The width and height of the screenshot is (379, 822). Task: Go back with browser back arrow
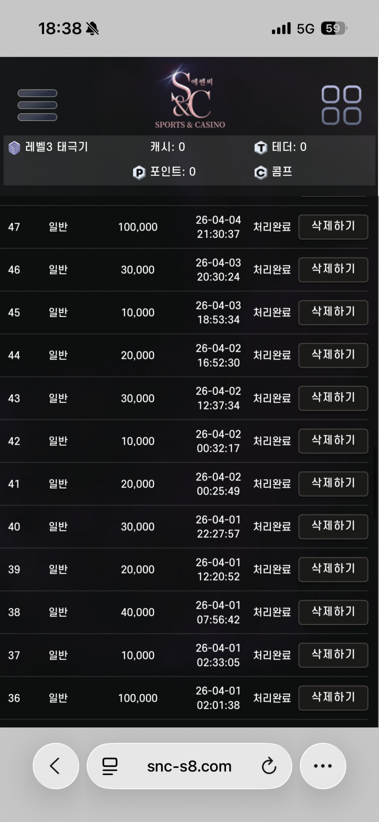(55, 766)
